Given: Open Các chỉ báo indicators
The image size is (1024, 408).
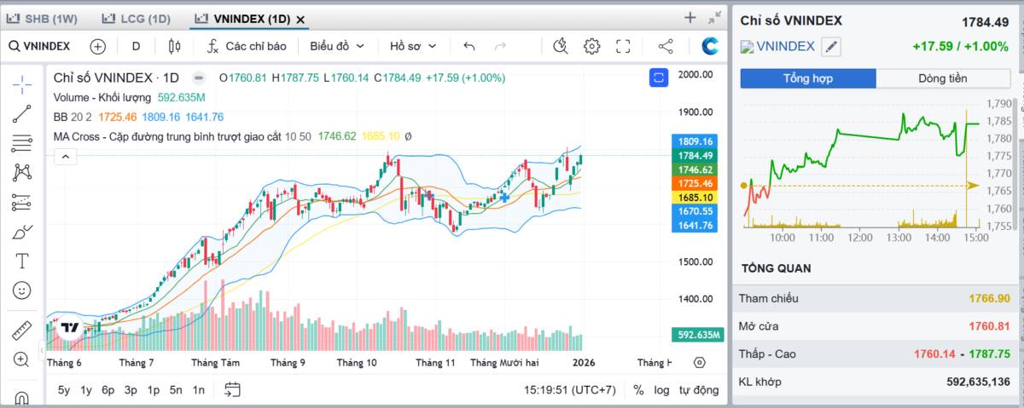Looking at the screenshot, I should (246, 46).
